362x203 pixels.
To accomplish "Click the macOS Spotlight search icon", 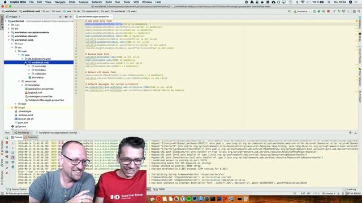I will 329,2.
